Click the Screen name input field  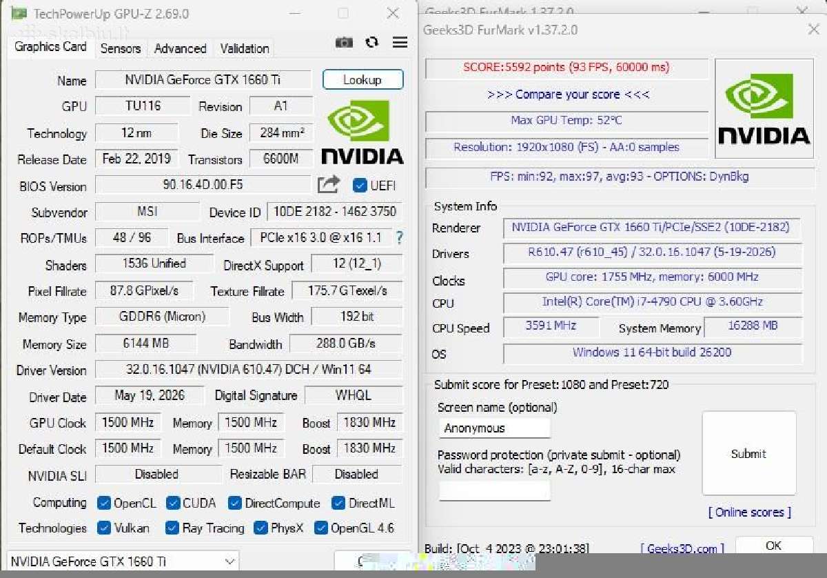point(495,428)
